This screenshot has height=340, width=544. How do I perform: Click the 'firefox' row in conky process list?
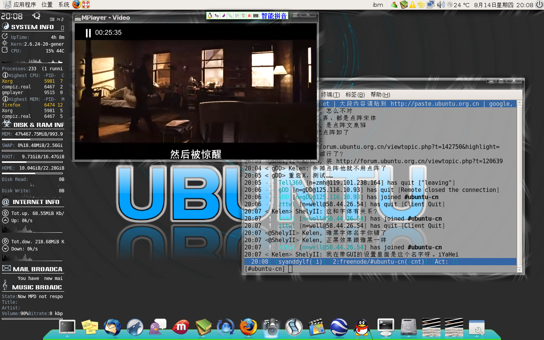pos(32,105)
